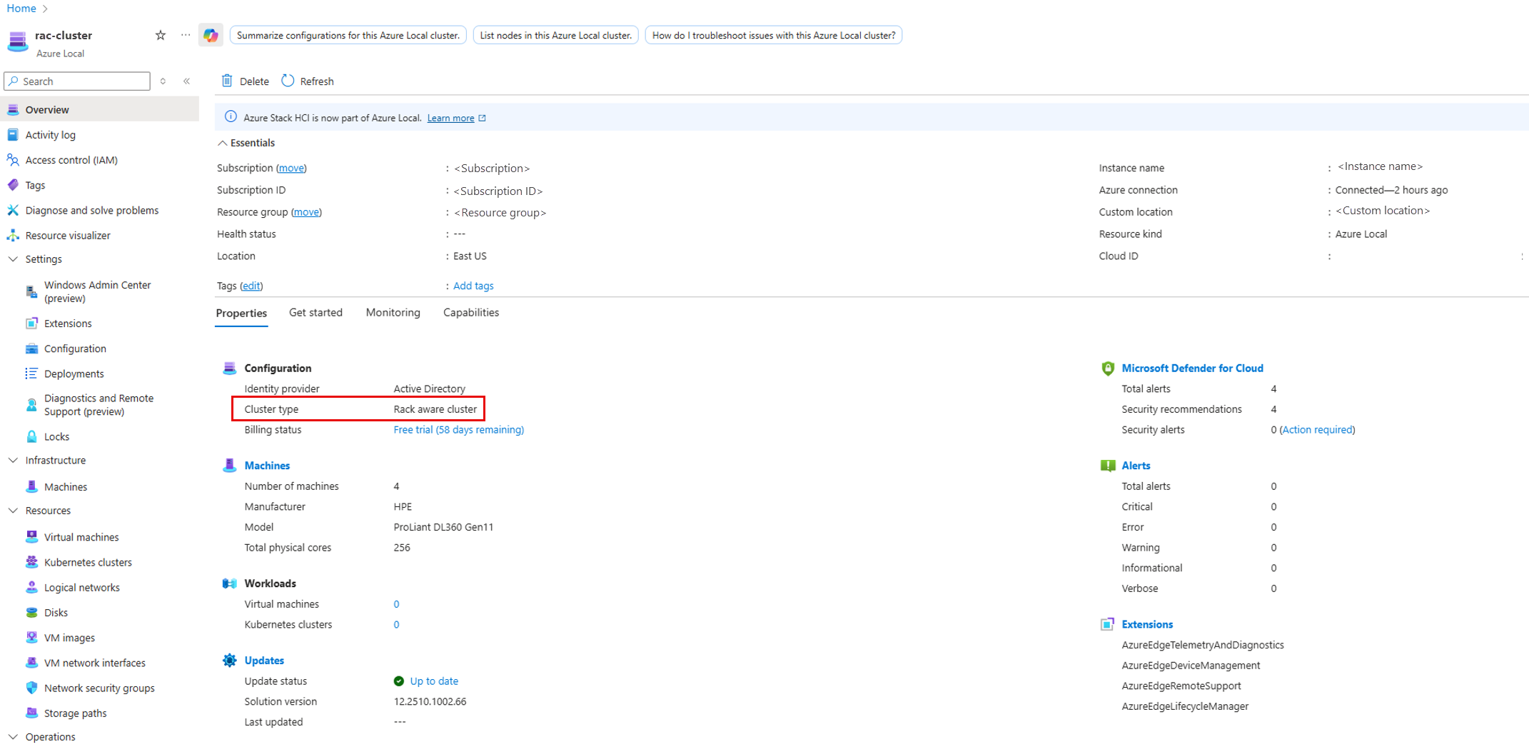
Task: Click the Deployments list icon
Action: tap(31, 373)
